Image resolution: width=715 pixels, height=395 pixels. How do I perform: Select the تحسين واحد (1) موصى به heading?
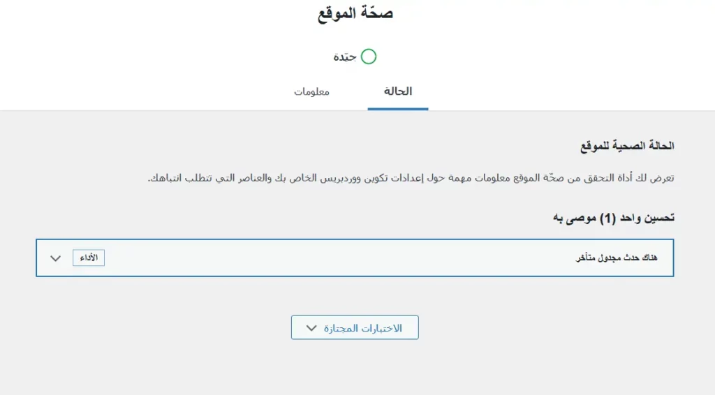pyautogui.click(x=613, y=218)
